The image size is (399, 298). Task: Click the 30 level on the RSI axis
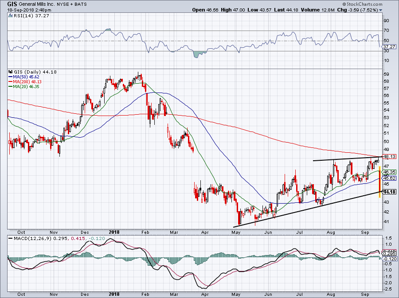386,51
